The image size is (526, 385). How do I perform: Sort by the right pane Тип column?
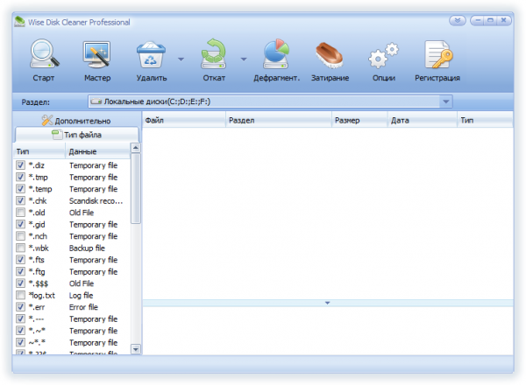click(485, 120)
